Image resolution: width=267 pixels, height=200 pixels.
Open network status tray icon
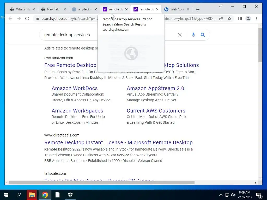pyautogui.click(x=227, y=195)
